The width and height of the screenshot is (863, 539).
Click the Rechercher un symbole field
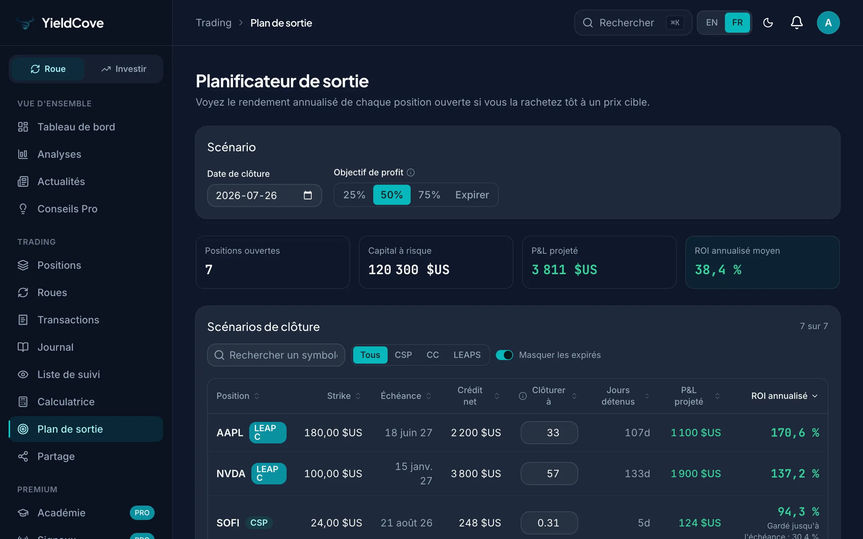tap(276, 355)
